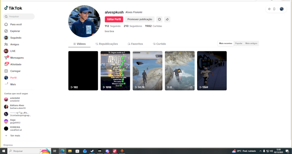Open the Explorar compass icon
This screenshot has width=292, height=154.
tap(6, 31)
